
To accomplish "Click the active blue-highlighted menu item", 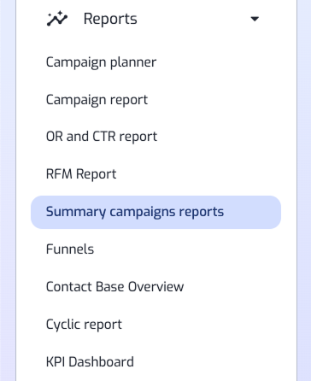I will coord(155,212).
